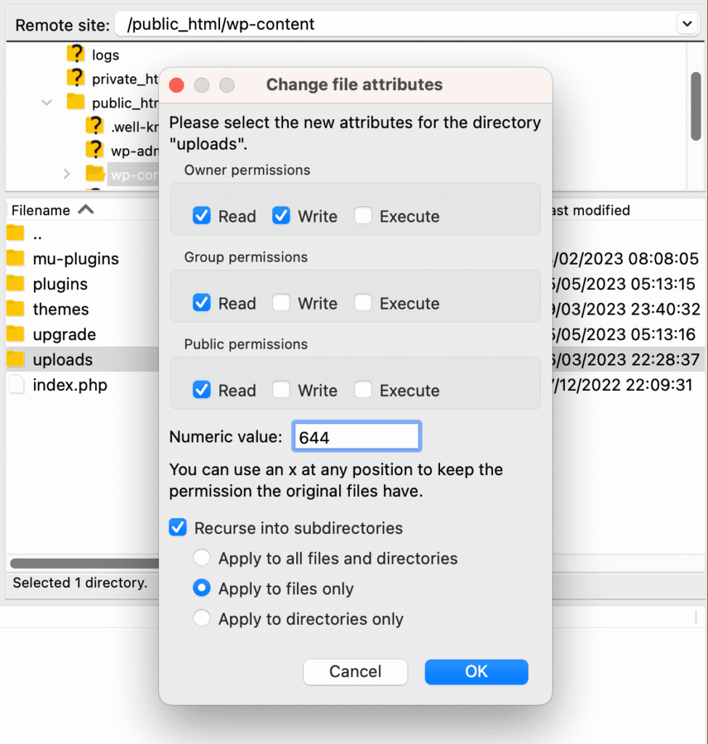Click the themes folder icon
The image size is (708, 744).
(x=15, y=309)
